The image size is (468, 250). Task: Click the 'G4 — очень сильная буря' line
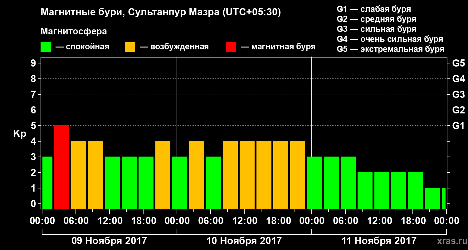click(x=390, y=39)
